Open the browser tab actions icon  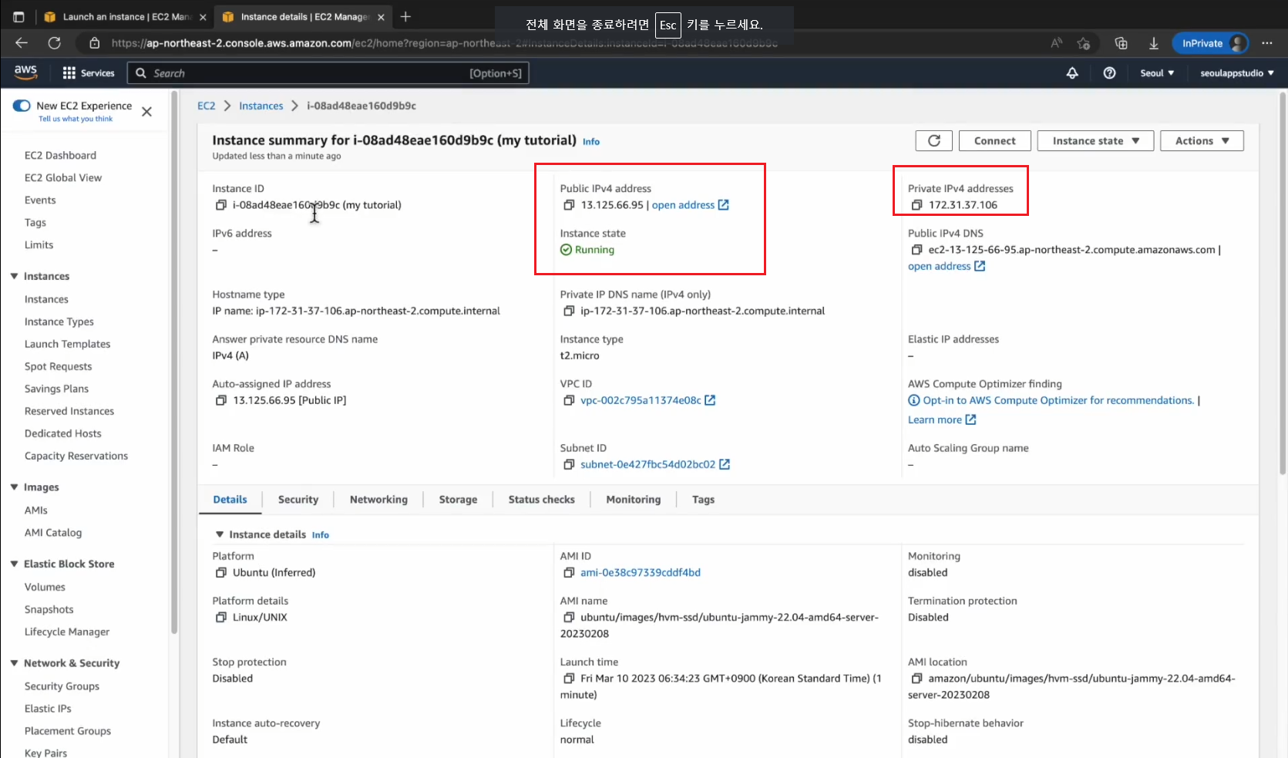coord(18,16)
